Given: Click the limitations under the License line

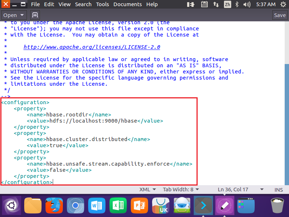Looking at the screenshot, I should point(56,84).
